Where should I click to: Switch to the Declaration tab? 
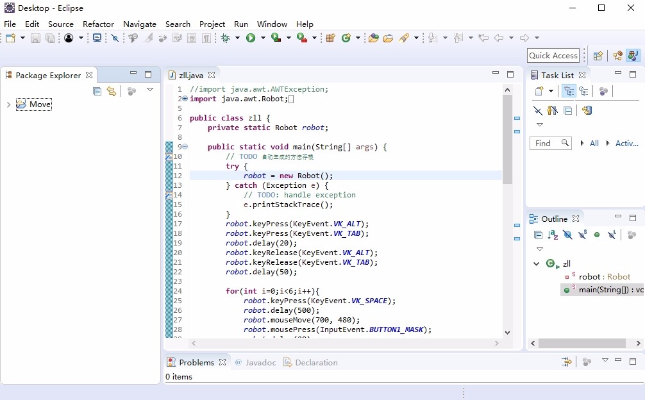click(311, 363)
